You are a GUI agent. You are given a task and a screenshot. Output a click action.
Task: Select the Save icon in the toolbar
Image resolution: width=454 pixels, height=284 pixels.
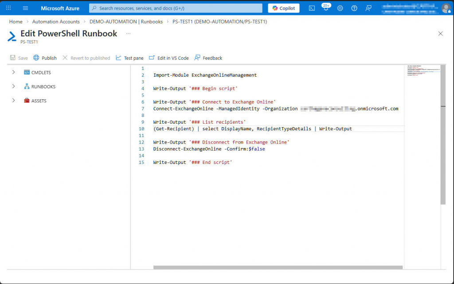[x=19, y=58]
